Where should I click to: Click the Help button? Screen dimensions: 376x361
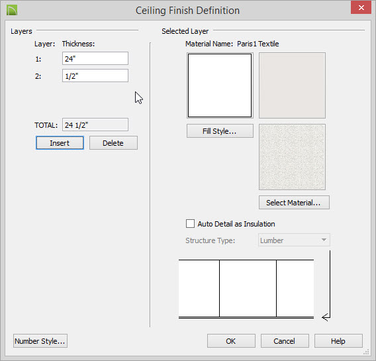tap(338, 341)
